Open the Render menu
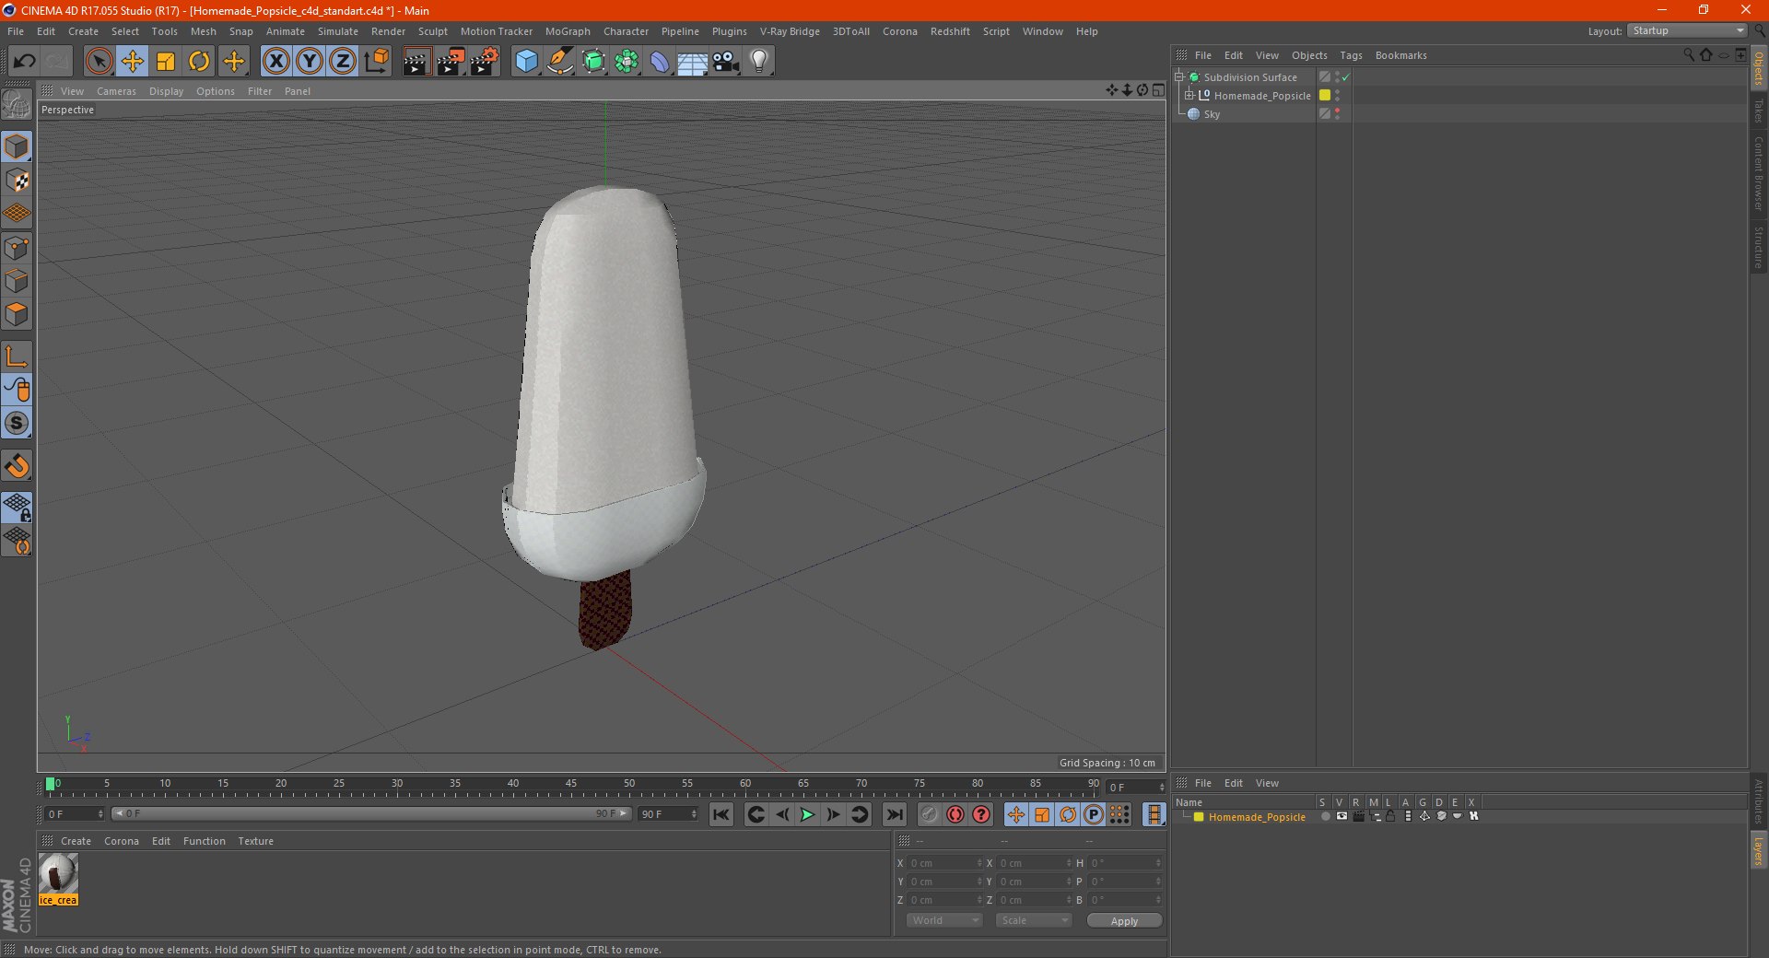 [x=388, y=31]
